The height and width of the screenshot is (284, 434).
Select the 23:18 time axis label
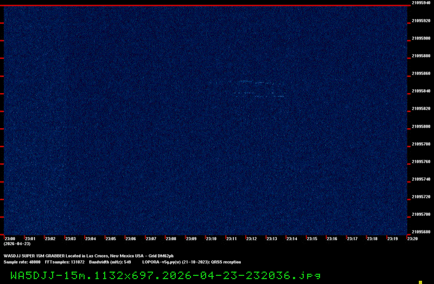372,239
